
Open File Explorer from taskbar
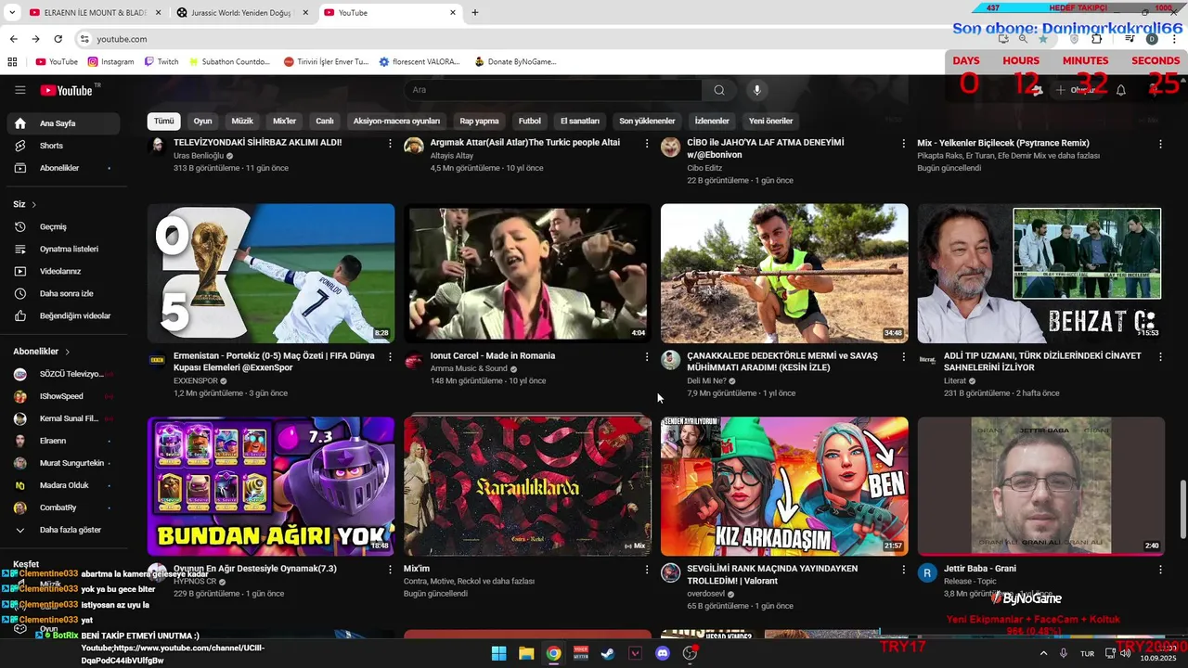coord(526,653)
